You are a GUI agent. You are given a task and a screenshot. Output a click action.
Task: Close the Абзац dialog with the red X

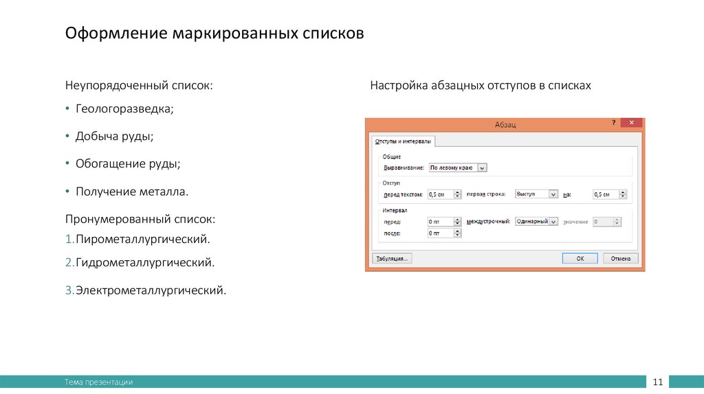click(x=631, y=123)
